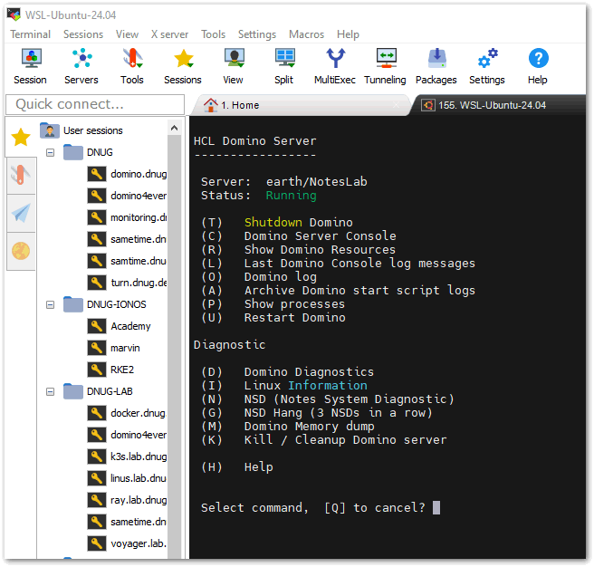This screenshot has height=567, width=594.
Task: Click the green 'Running' status text
Action: (291, 196)
